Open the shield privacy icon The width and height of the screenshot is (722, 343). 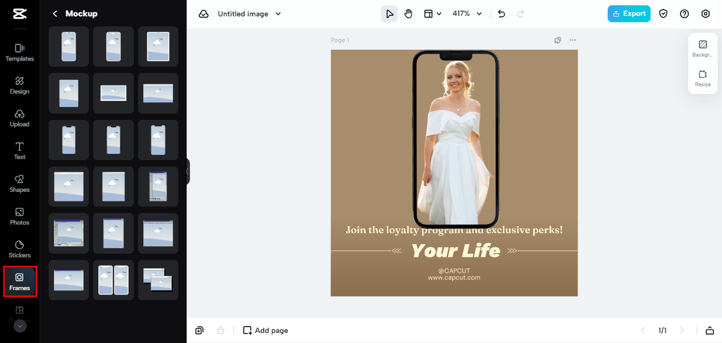coord(663,14)
